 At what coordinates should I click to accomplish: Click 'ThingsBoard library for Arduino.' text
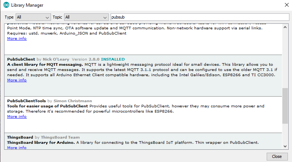click(41, 143)
